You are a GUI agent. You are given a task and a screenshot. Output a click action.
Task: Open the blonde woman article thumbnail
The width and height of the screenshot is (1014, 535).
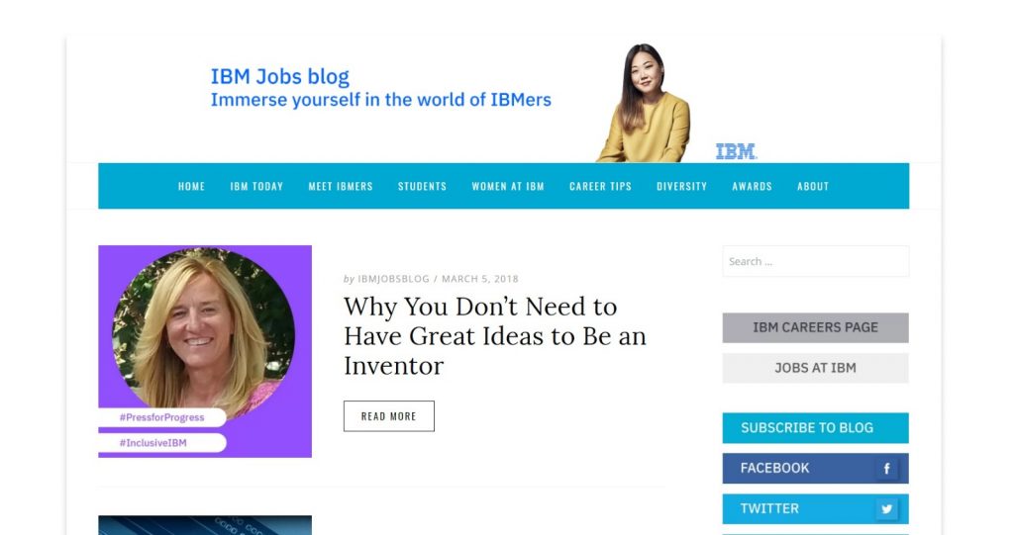[205, 351]
